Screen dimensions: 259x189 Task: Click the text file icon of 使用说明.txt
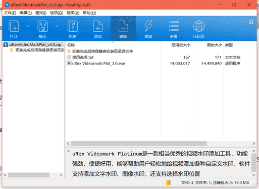coord(69,57)
